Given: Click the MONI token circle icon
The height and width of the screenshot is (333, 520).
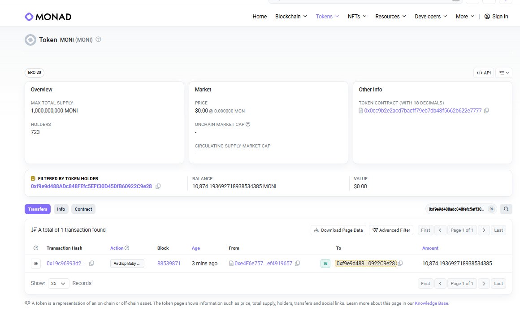Looking at the screenshot, I should pyautogui.click(x=30, y=40).
